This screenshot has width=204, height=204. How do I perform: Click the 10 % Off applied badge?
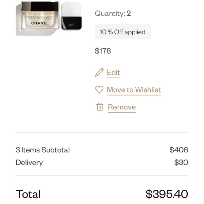(123, 32)
